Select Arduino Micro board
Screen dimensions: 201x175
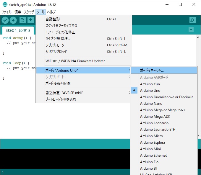[x=164, y=136]
